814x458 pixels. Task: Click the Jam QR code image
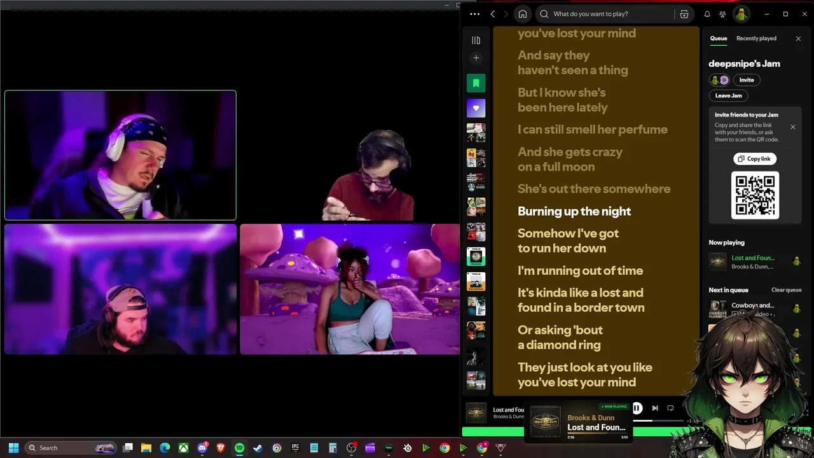click(x=755, y=195)
